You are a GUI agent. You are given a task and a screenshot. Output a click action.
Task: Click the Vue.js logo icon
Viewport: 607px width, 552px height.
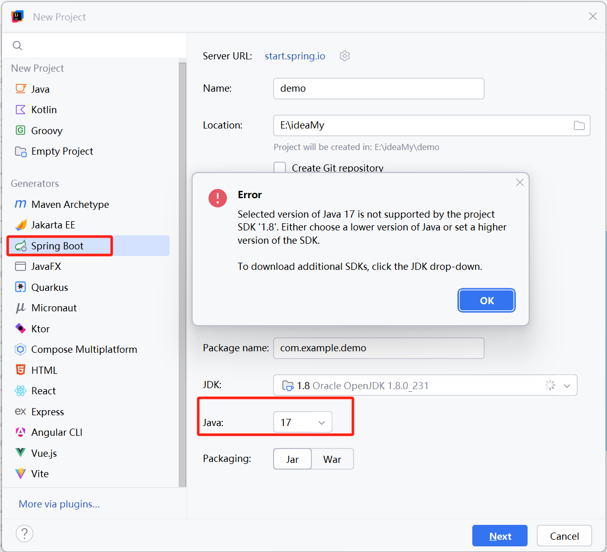[x=20, y=453]
